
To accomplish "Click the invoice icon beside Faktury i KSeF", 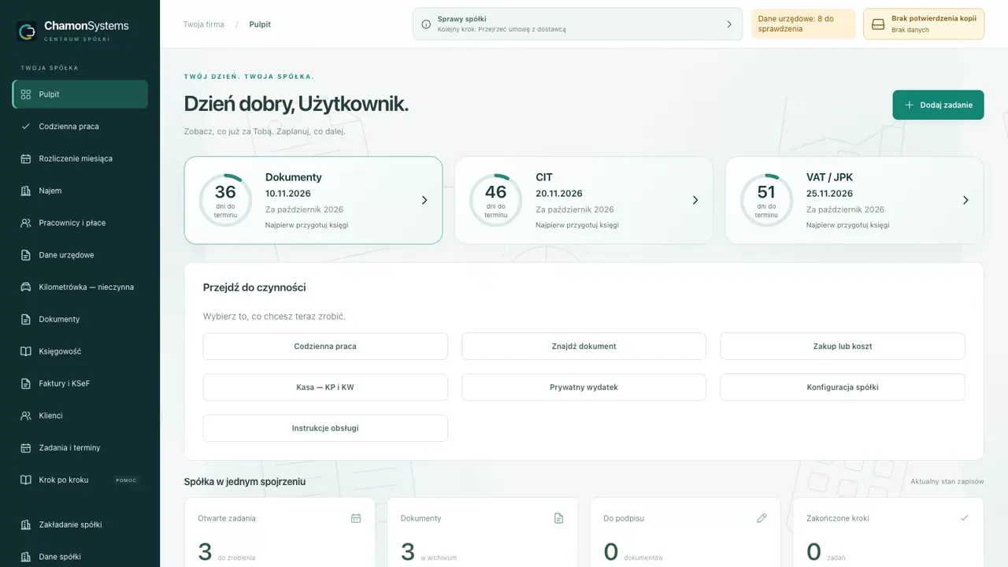I will click(x=26, y=384).
